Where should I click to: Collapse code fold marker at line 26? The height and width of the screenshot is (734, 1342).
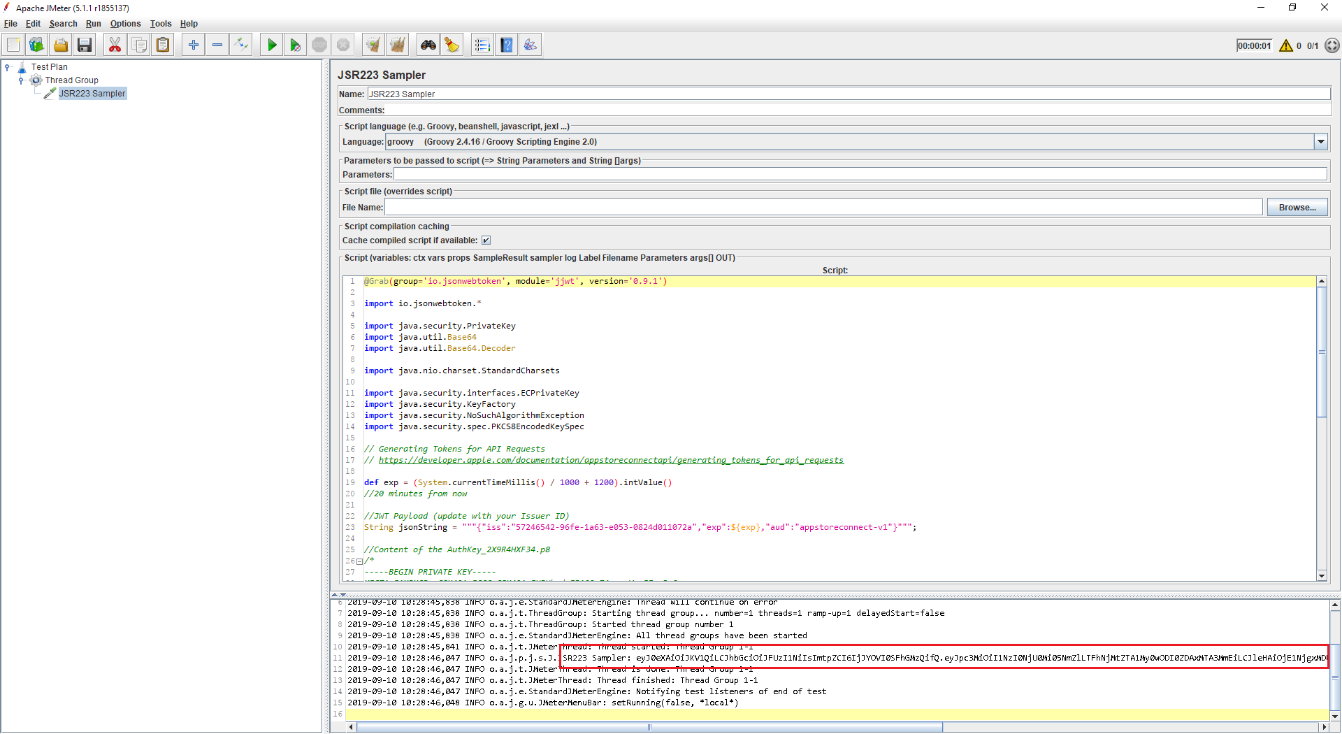(x=360, y=561)
